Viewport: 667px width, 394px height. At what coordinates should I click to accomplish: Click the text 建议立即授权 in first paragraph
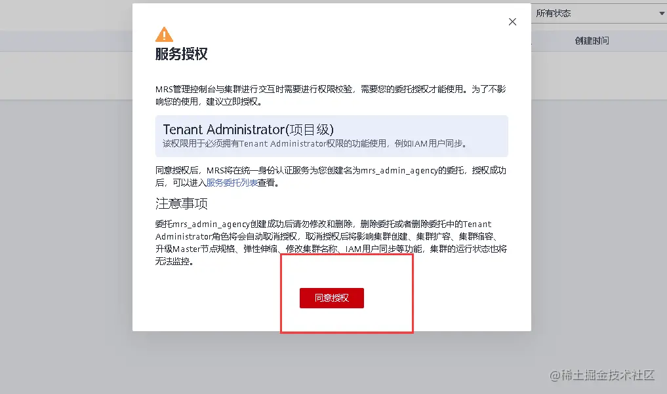pos(232,101)
